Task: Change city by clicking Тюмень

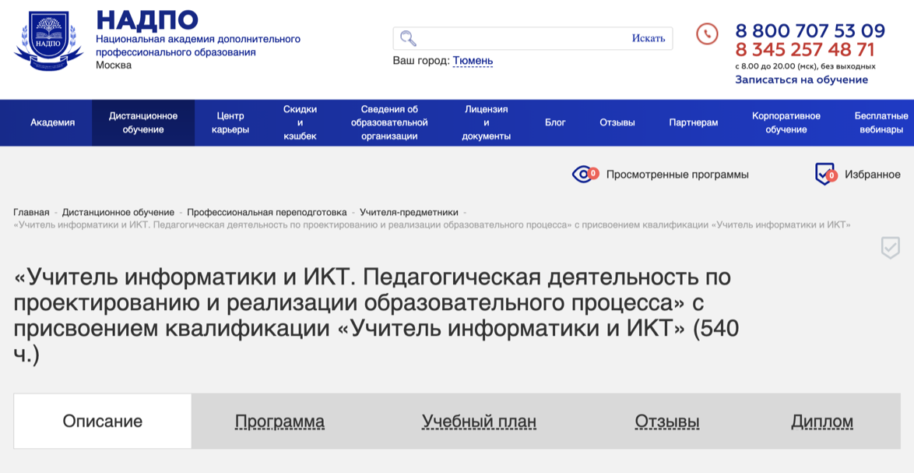Action: point(473,61)
